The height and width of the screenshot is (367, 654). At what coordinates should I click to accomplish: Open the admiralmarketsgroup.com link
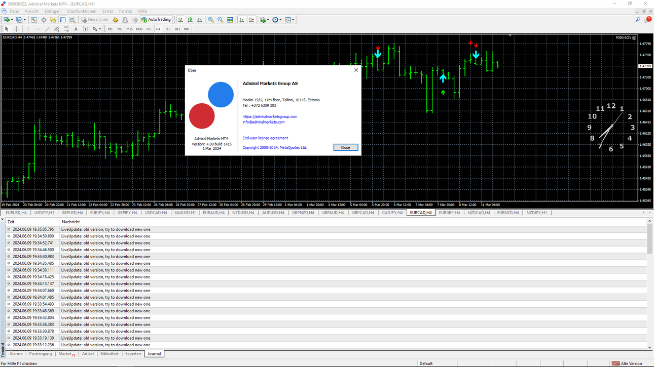tap(270, 116)
